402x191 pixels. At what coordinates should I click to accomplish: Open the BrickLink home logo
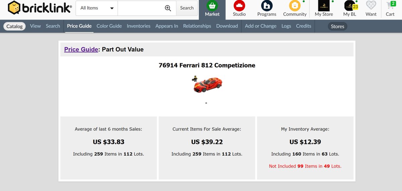click(x=40, y=8)
